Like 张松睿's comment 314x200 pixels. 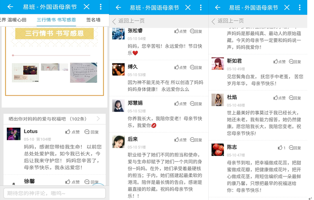click(x=180, y=32)
